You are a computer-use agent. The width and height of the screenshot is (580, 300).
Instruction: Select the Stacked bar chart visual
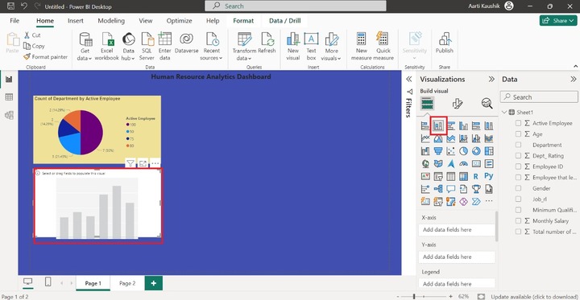pos(425,126)
